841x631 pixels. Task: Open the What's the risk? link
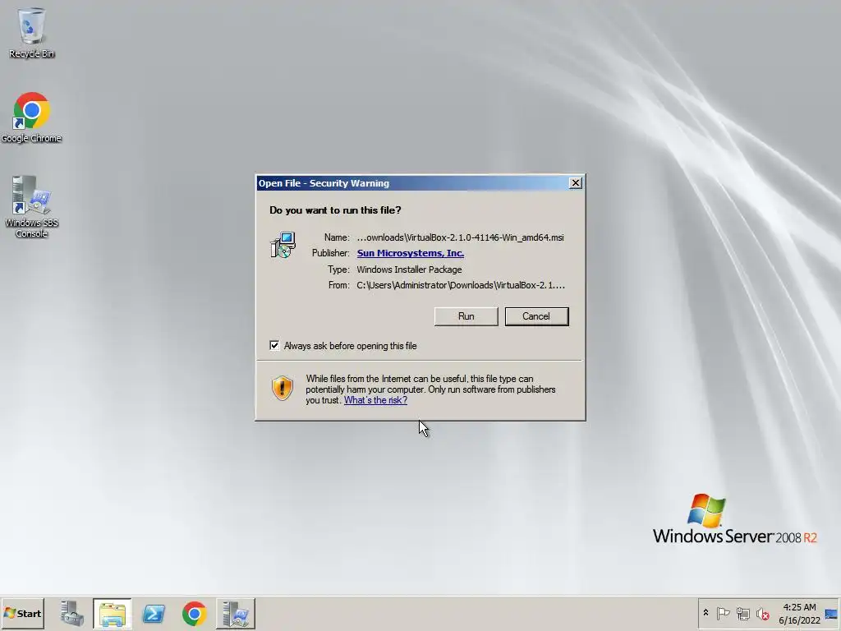[375, 400]
